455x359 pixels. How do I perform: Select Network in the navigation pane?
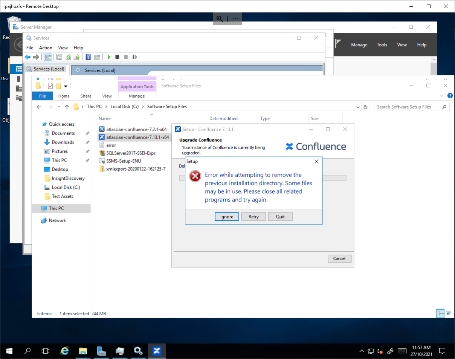point(57,220)
